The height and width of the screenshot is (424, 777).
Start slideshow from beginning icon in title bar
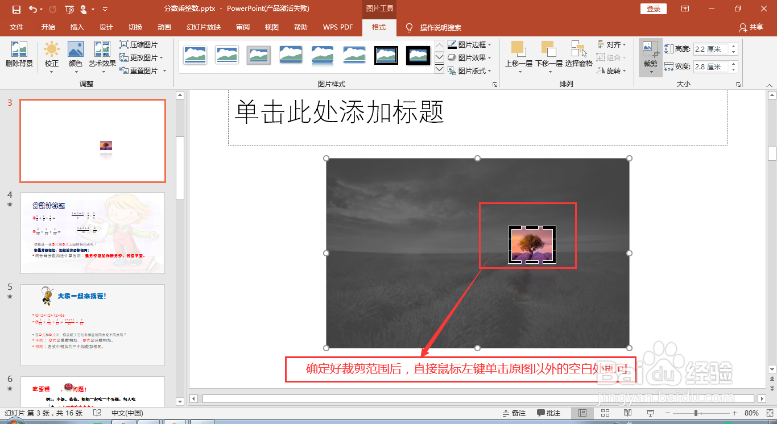tap(69, 9)
